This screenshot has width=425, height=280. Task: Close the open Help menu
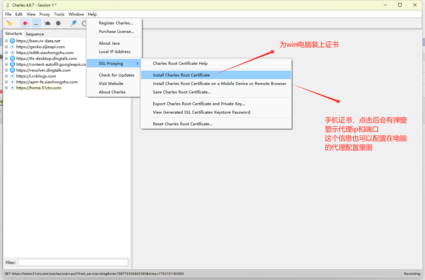(92, 14)
